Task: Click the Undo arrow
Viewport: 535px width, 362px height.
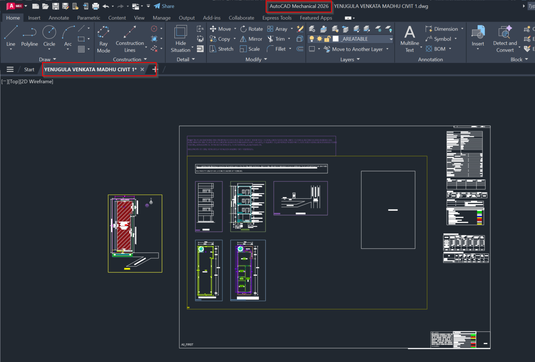Action: pyautogui.click(x=106, y=6)
